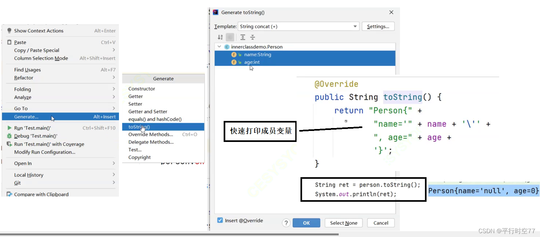Toggle the Insert @Override checkbox
This screenshot has height=237, width=540.
tap(220, 220)
